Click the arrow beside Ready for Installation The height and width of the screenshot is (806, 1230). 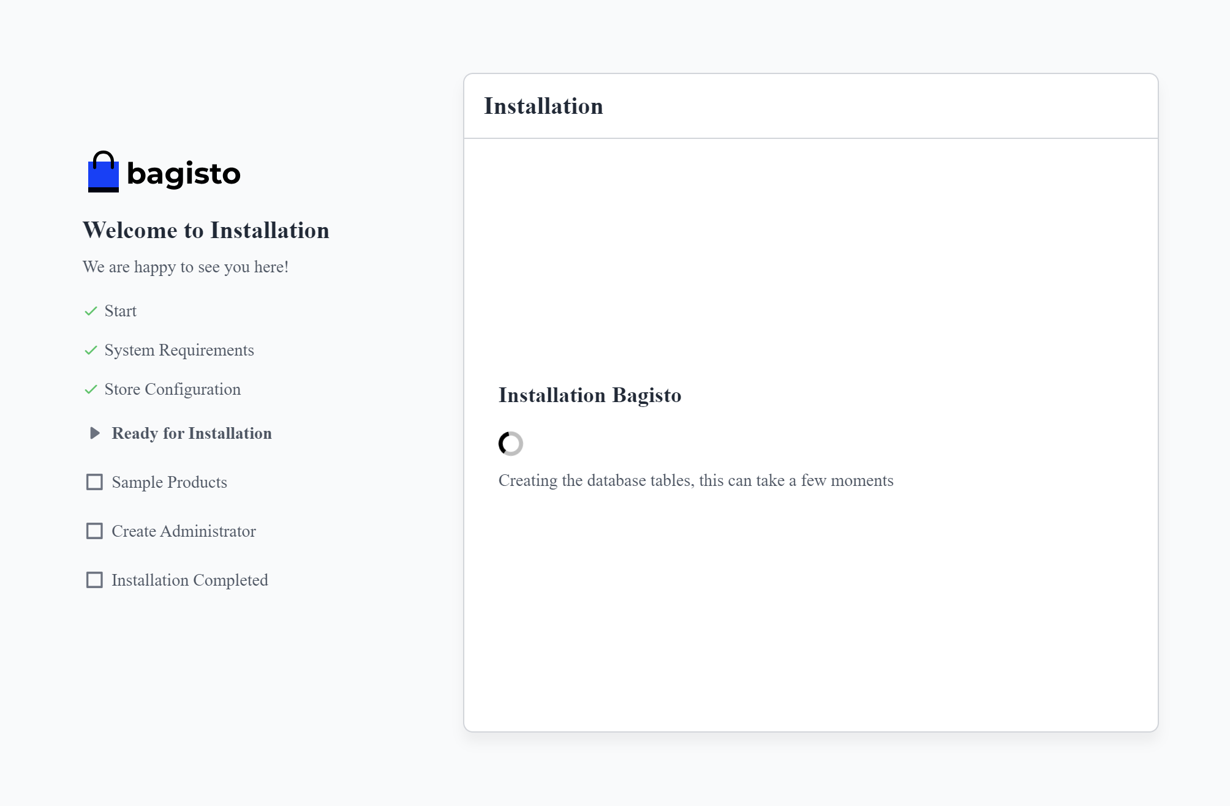click(95, 433)
